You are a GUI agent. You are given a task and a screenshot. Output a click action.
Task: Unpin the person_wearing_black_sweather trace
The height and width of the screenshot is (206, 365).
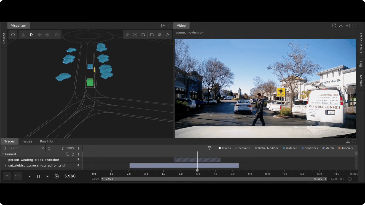78,160
